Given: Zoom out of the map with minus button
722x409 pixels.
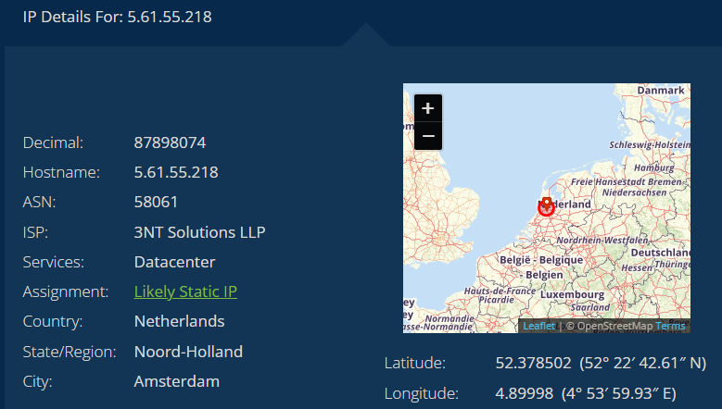Looking at the screenshot, I should click(427, 136).
